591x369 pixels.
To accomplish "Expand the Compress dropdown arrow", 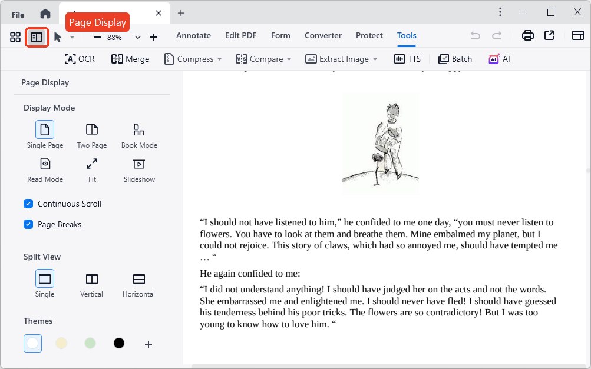I will click(x=219, y=59).
